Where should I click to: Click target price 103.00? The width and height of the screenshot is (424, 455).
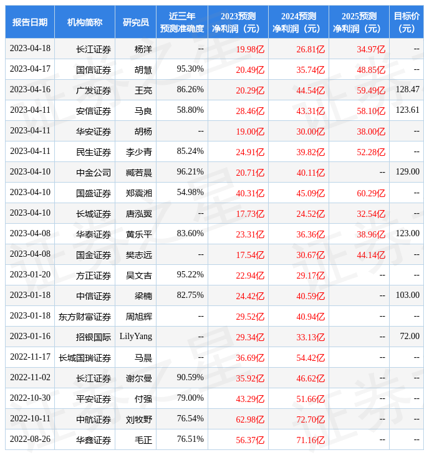(x=407, y=295)
